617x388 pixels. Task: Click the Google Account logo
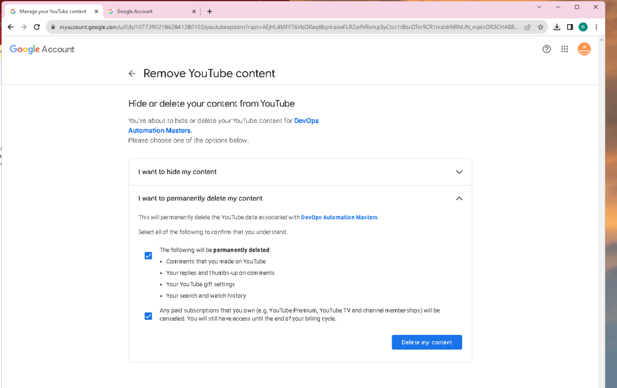pos(42,49)
